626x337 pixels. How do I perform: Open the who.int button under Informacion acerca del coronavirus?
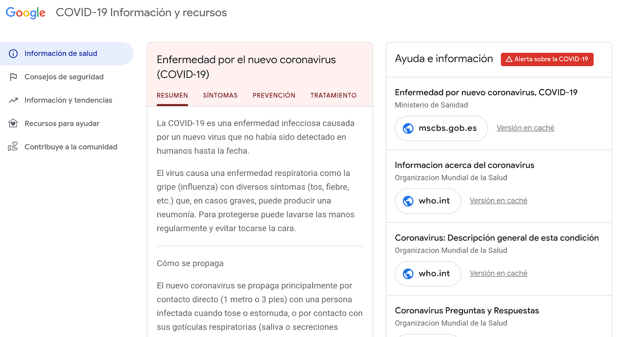[x=428, y=201]
